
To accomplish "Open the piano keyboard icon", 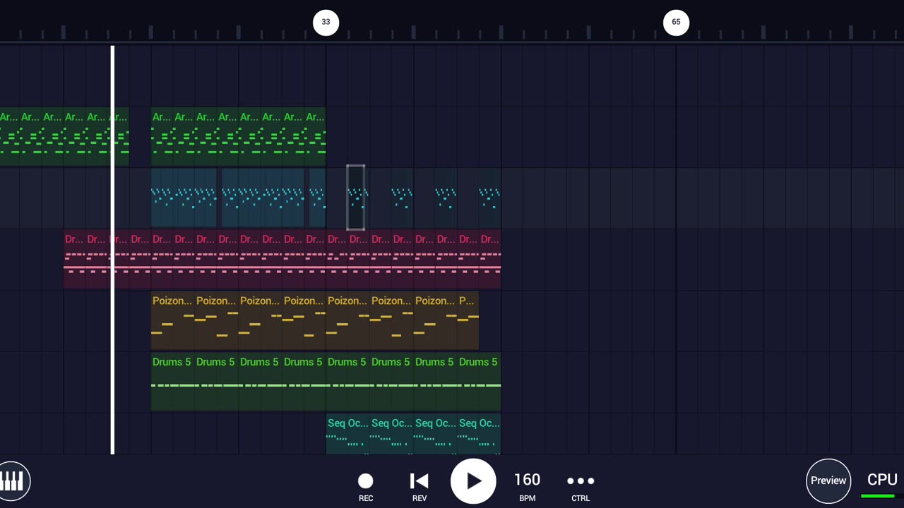I will click(13, 481).
